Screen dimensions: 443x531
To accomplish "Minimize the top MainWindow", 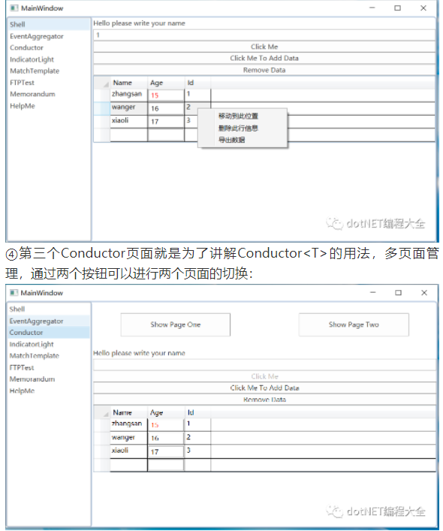I will [x=372, y=8].
